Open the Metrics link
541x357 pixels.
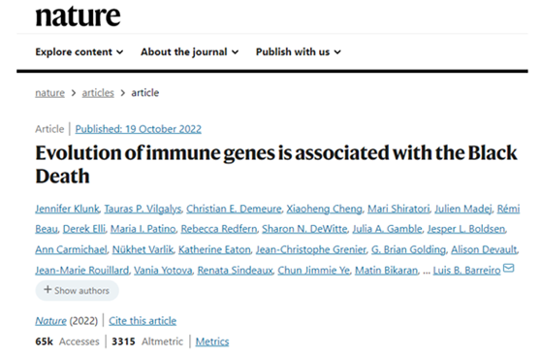pos(212,341)
